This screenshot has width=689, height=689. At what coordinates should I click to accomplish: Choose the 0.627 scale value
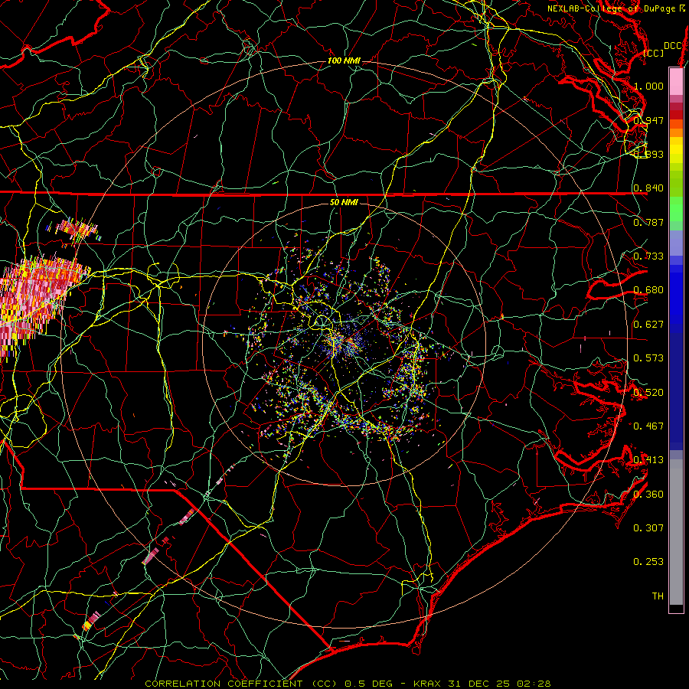[x=648, y=325]
